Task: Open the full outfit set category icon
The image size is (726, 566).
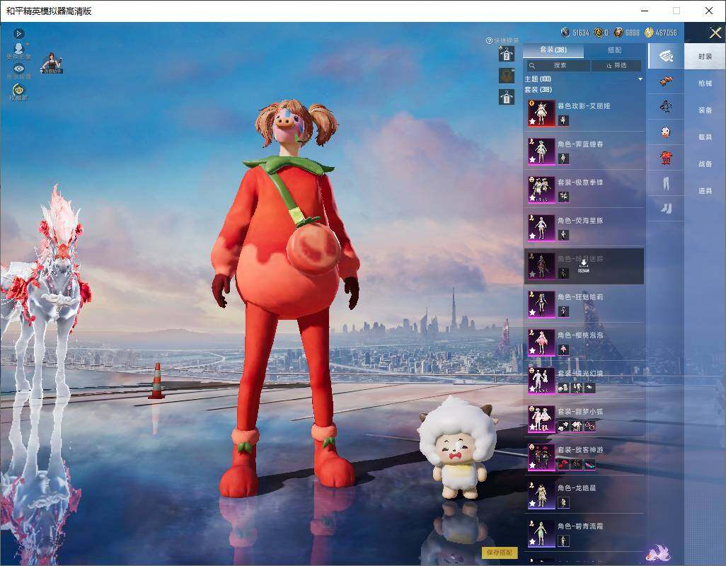Action: tap(665, 57)
